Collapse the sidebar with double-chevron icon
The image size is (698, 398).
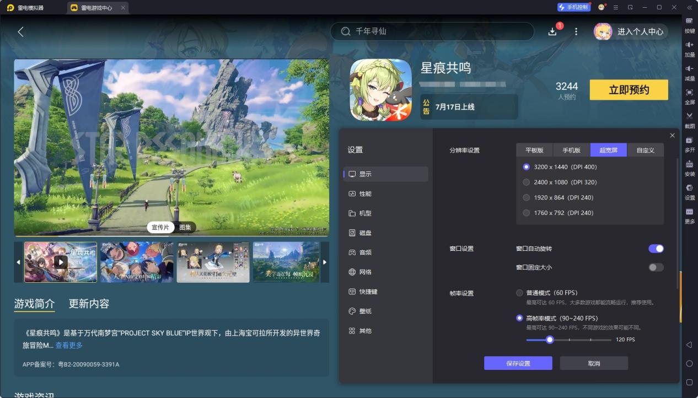689,7
